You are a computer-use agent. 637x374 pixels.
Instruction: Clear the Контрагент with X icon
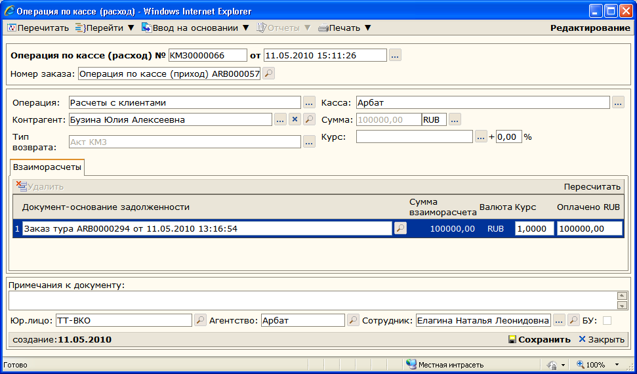click(x=295, y=119)
